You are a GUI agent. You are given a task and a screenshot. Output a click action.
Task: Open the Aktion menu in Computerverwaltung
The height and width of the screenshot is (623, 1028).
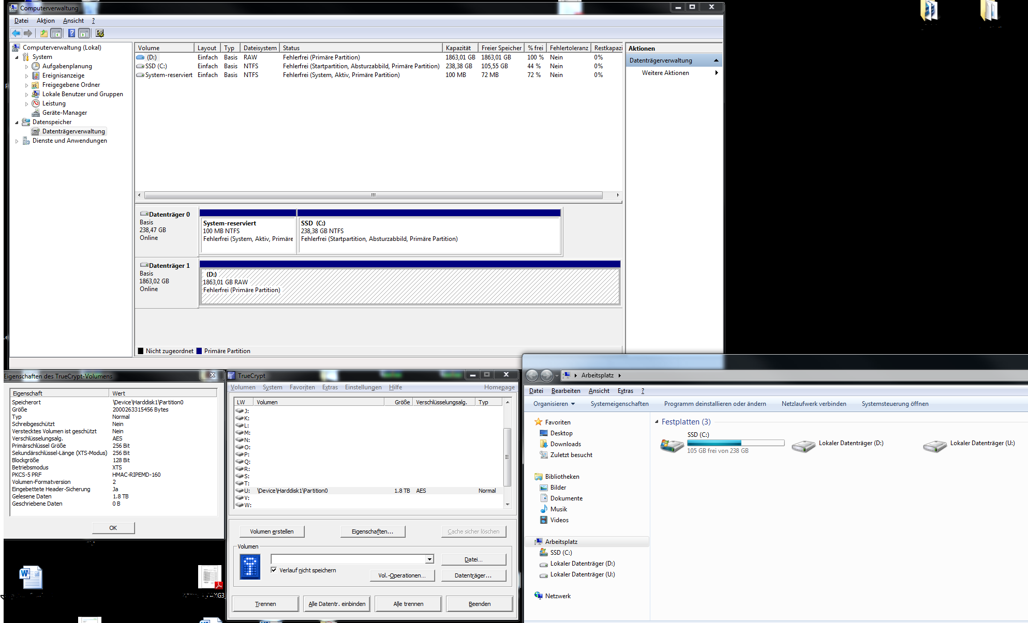[46, 21]
